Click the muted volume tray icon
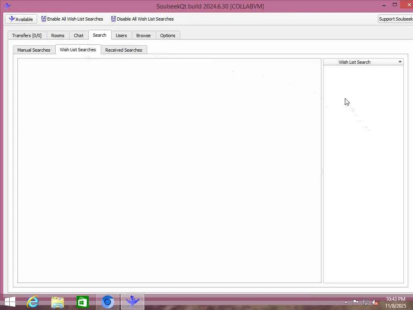Image resolution: width=413 pixels, height=310 pixels. click(375, 302)
